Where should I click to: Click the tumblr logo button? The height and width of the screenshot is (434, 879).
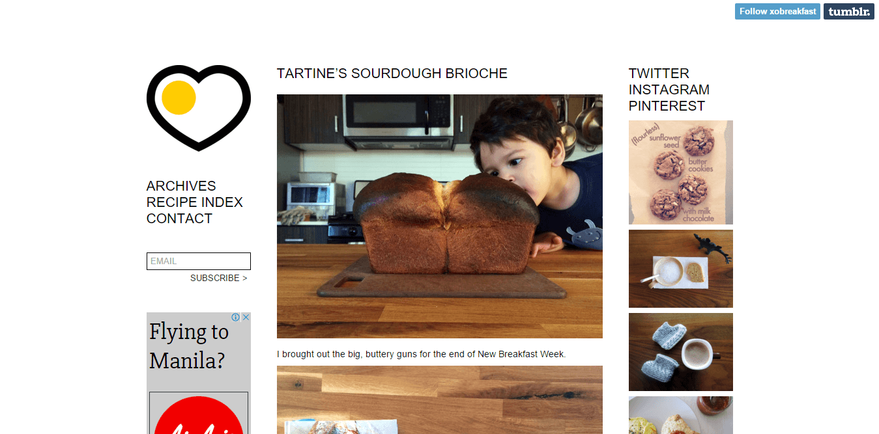click(849, 12)
